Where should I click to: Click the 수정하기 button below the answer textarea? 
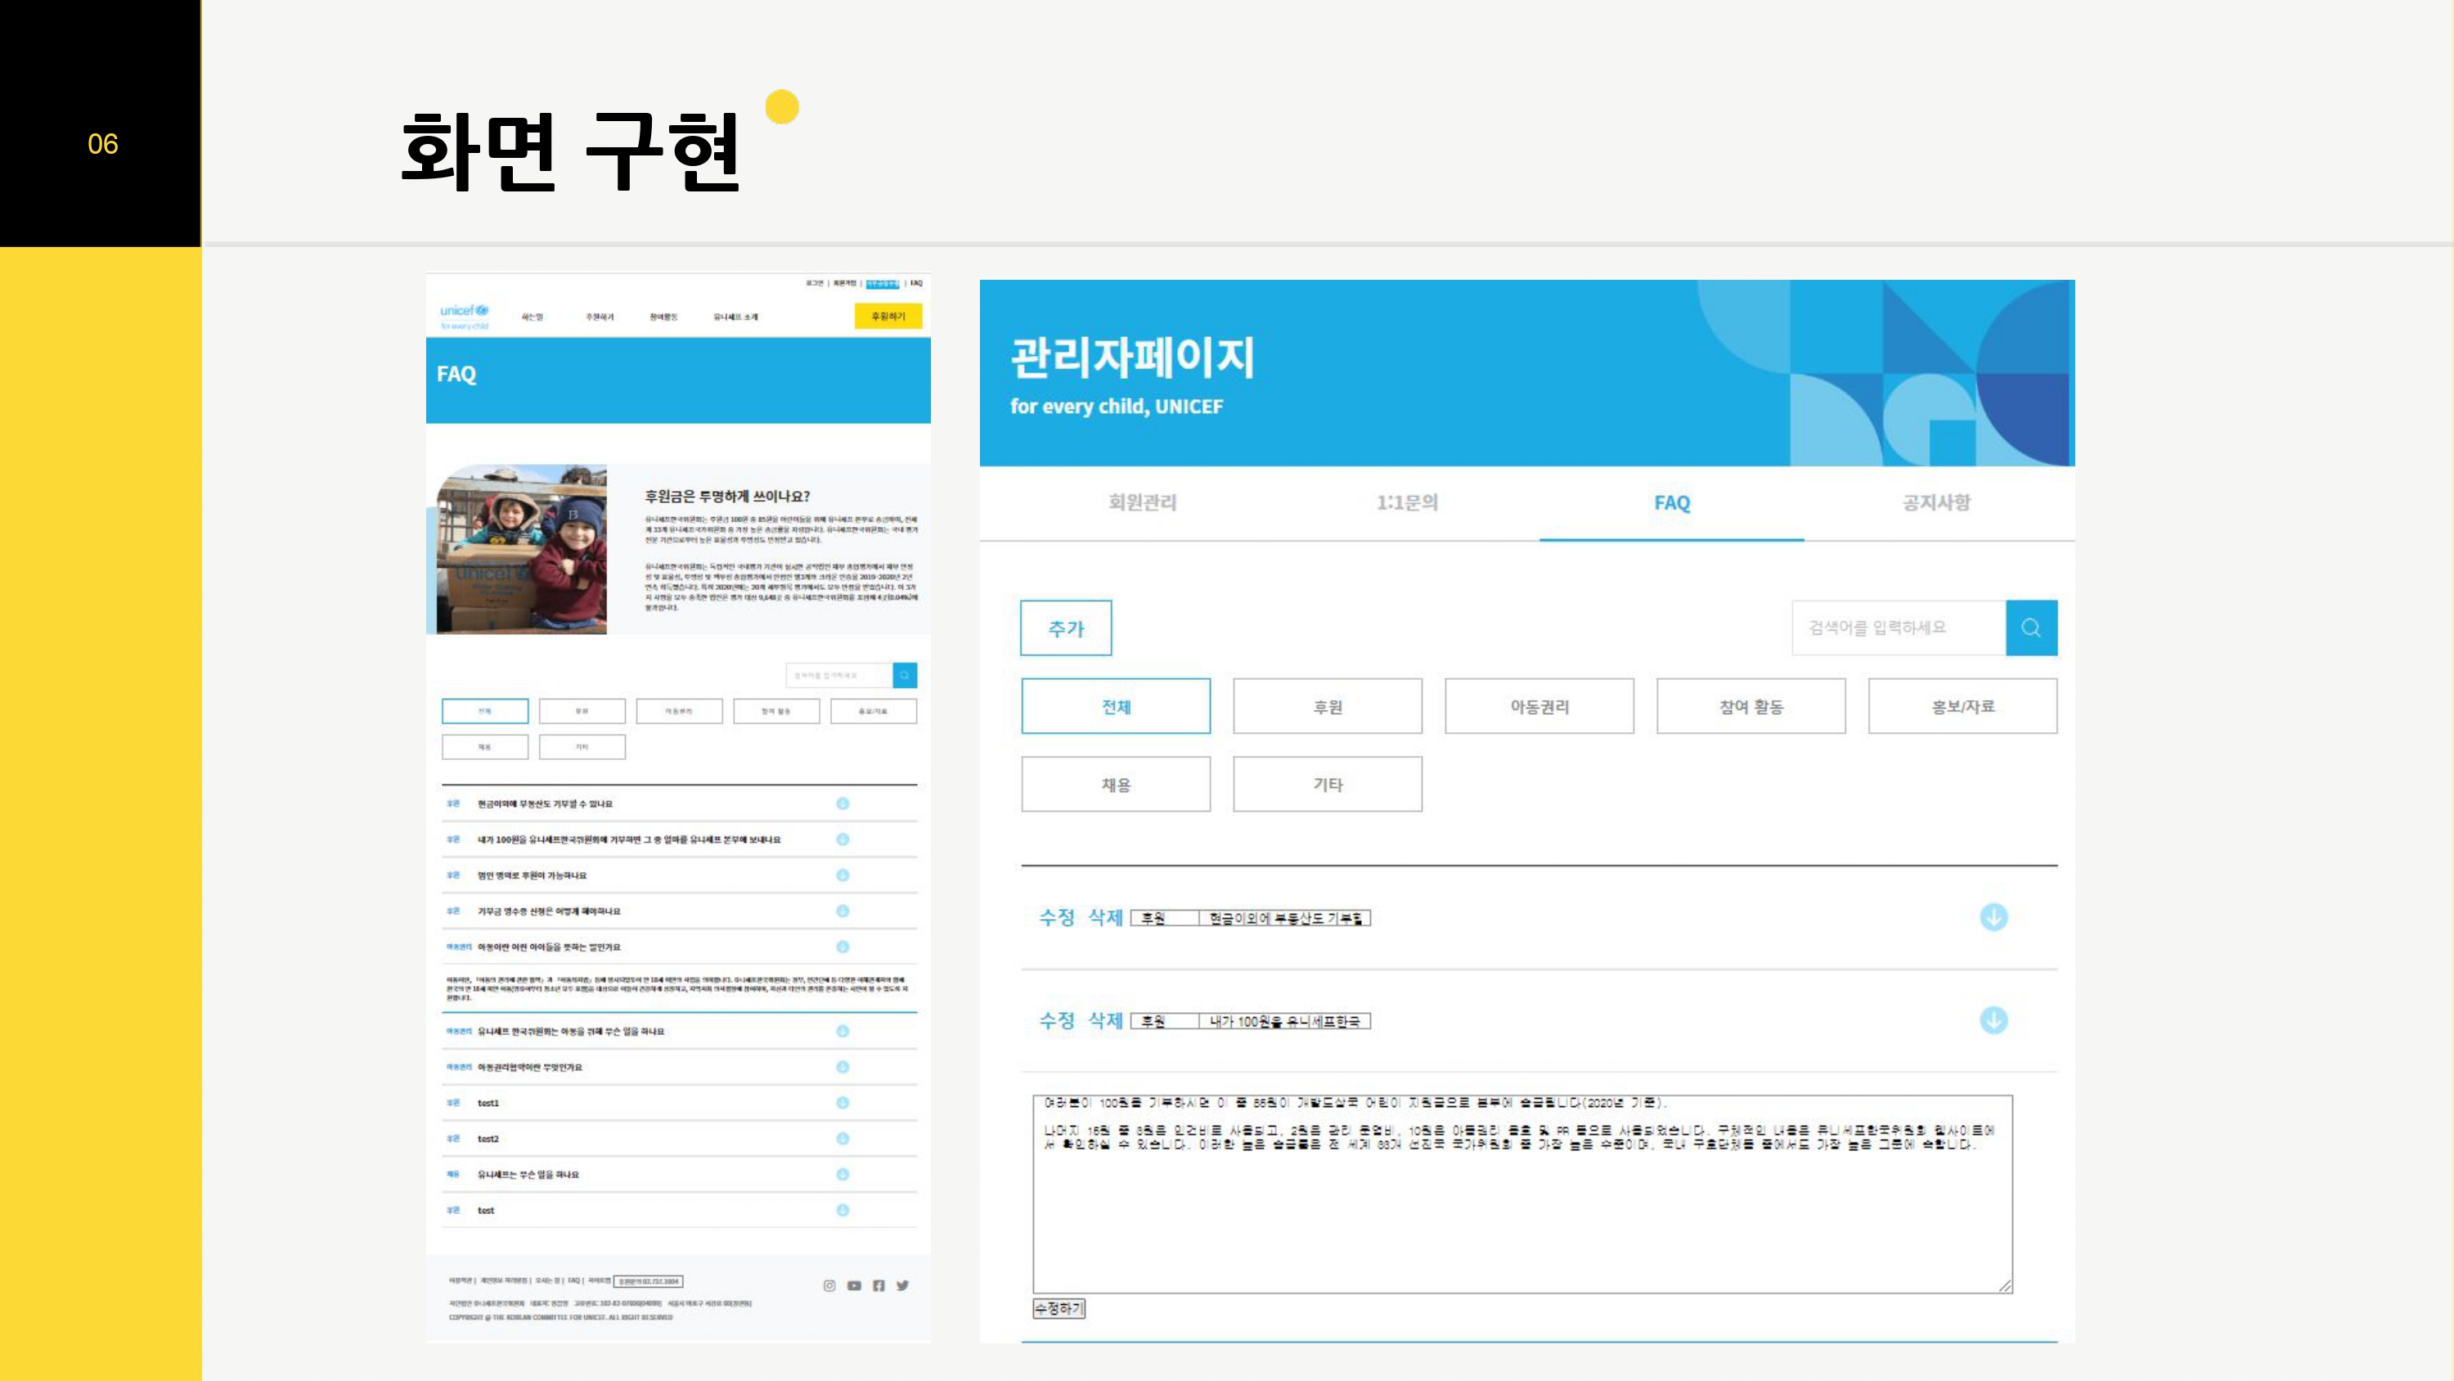pos(1058,1310)
